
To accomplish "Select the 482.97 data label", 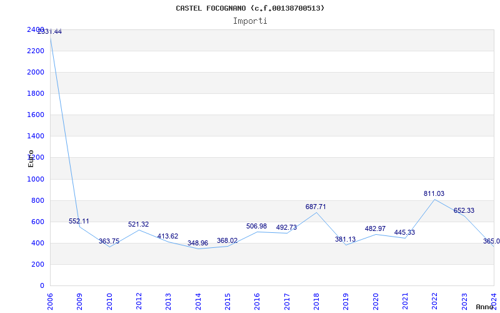I will tap(376, 228).
